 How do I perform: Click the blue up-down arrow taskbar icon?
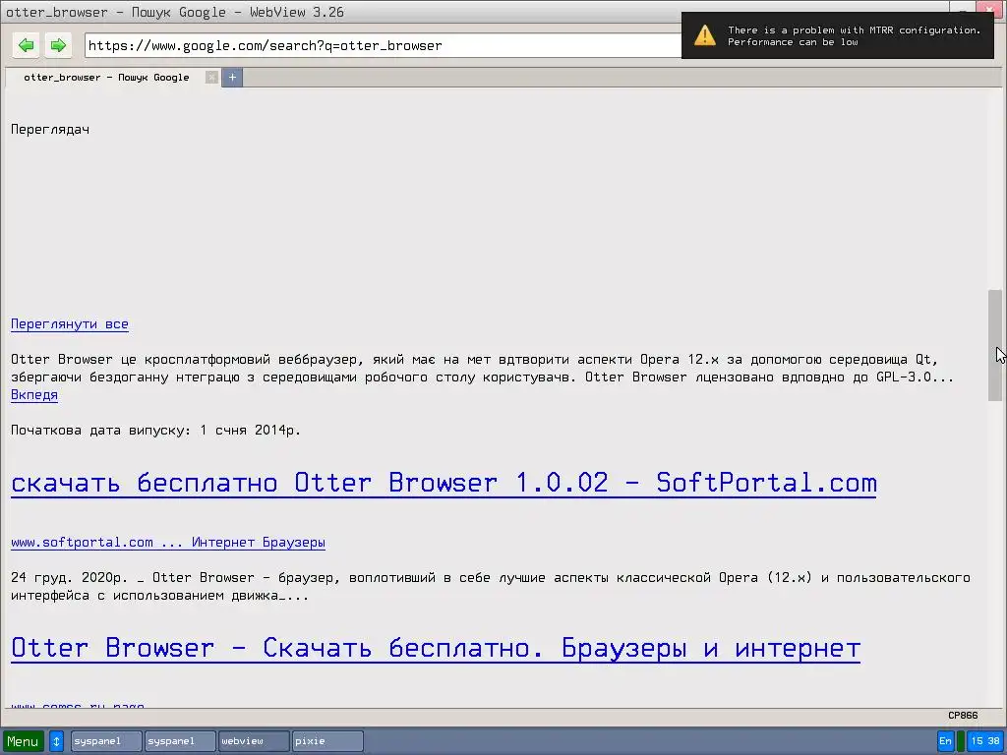tap(56, 741)
